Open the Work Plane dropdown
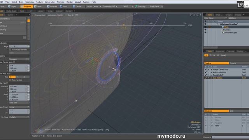 tap(156, 7)
